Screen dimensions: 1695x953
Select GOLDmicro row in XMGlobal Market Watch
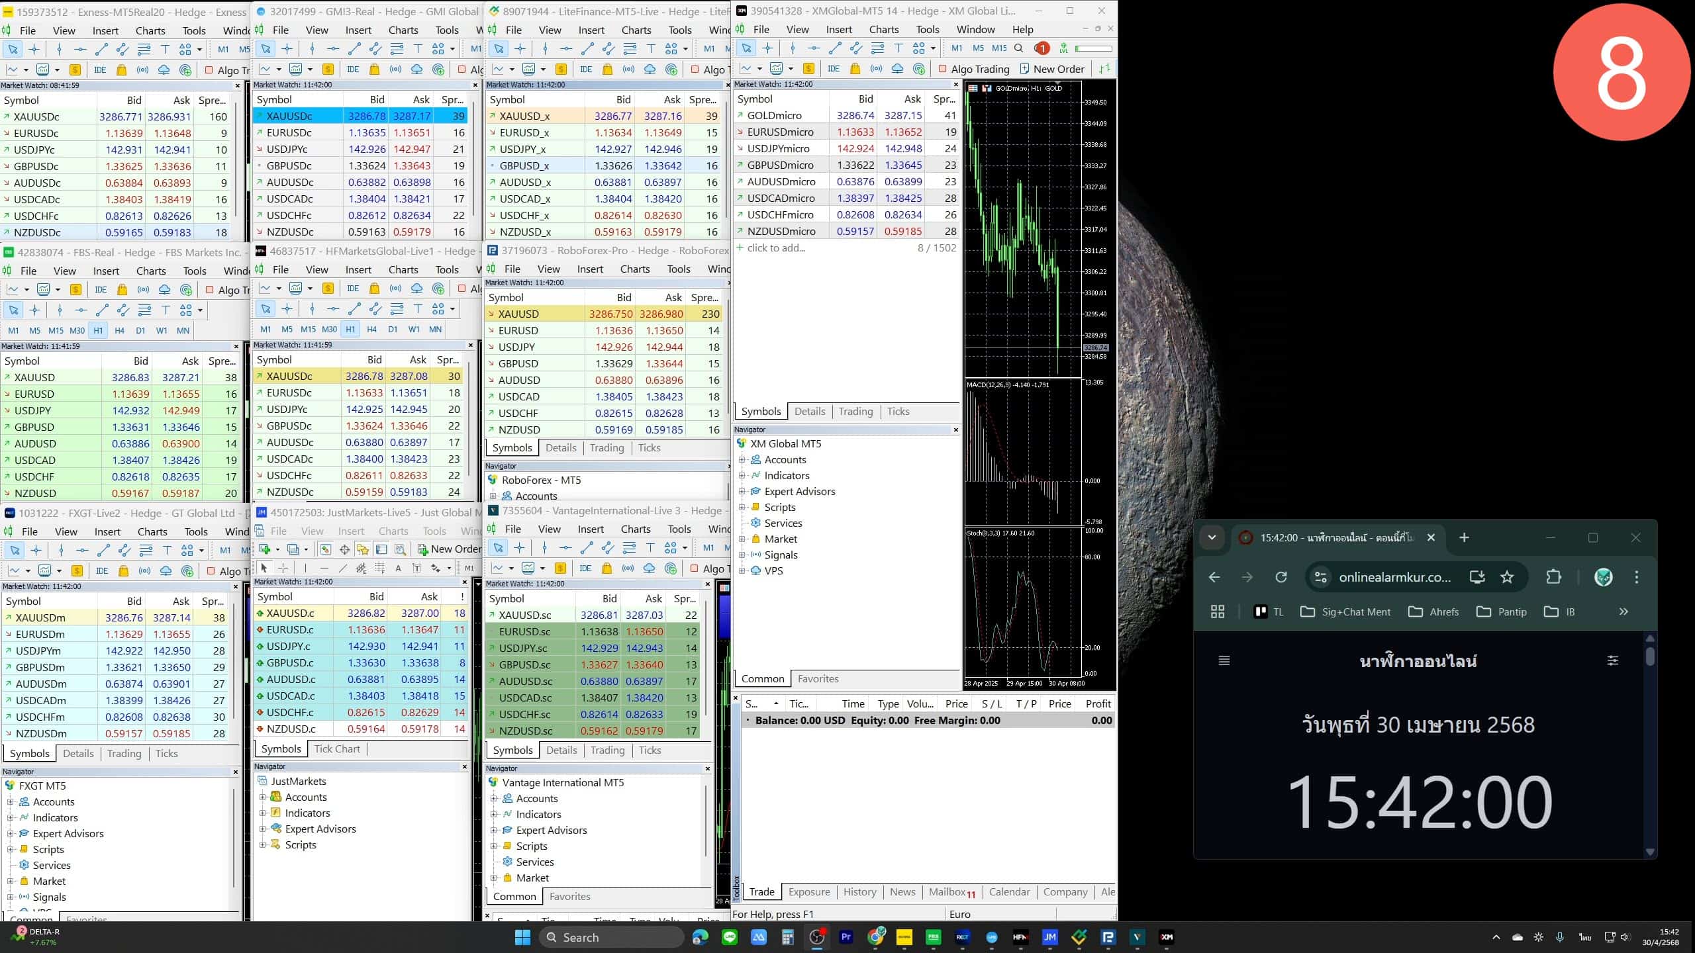point(846,115)
